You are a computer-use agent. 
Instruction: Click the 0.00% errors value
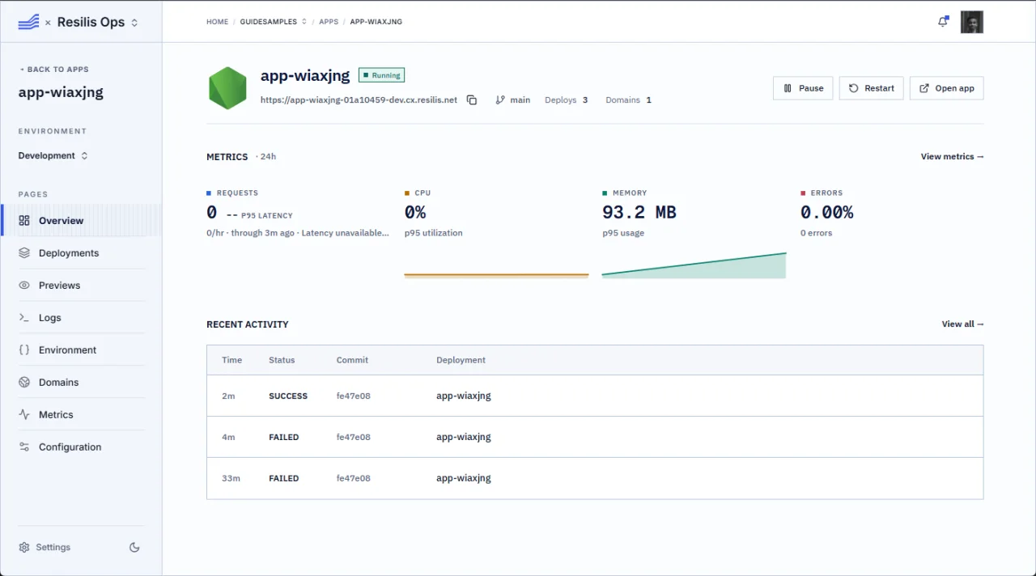tap(827, 213)
